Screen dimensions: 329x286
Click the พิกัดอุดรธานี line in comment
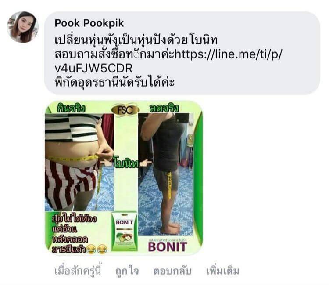[114, 82]
